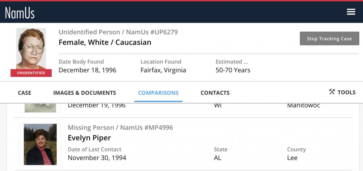Click the Lee county value
Screen dimensions: 363x171
coord(292,158)
